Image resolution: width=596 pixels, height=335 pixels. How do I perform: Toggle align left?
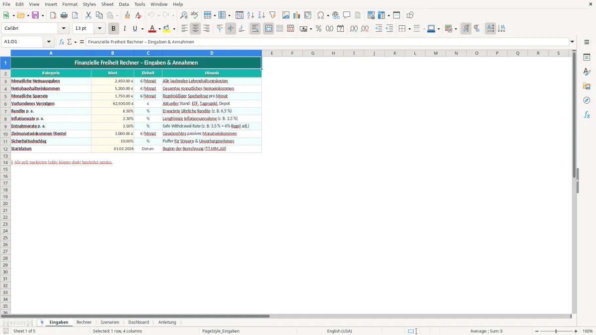point(184,29)
